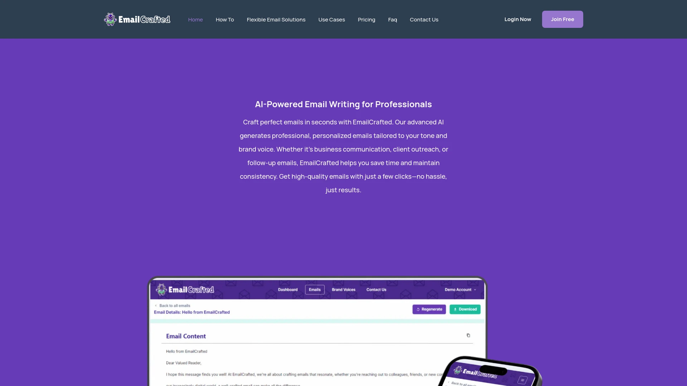Click the Login Now button

click(518, 19)
